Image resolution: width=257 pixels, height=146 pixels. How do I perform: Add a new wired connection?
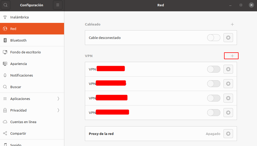[x=232, y=24]
